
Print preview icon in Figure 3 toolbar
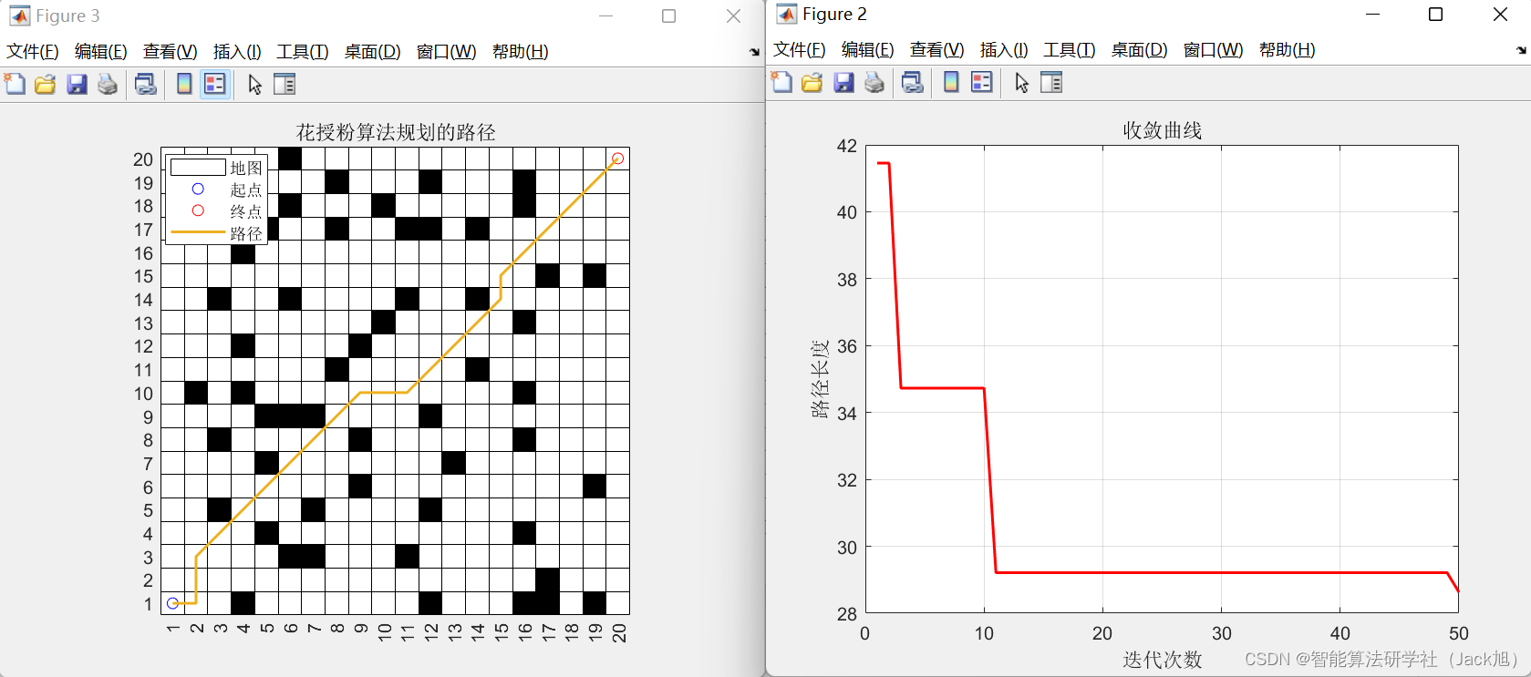(x=145, y=84)
